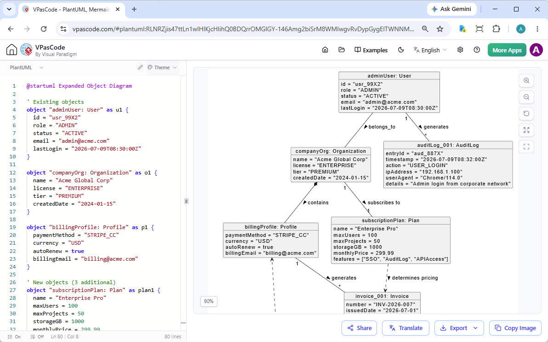Toggle dark mode with the moon icon
Image resolution: width=548 pixels, height=342 pixels.
tap(401, 50)
